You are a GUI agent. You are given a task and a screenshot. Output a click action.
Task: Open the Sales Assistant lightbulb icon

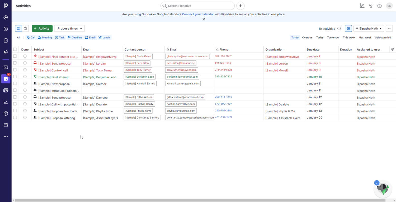[x=371, y=6]
